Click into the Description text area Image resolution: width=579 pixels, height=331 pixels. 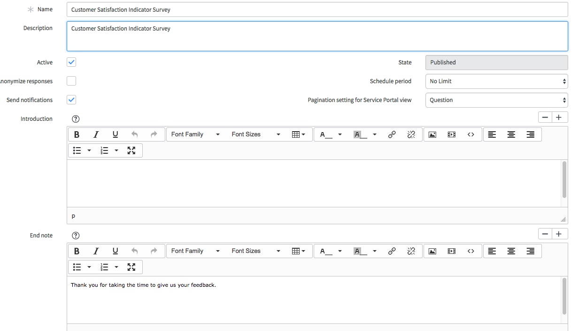pyautogui.click(x=317, y=36)
